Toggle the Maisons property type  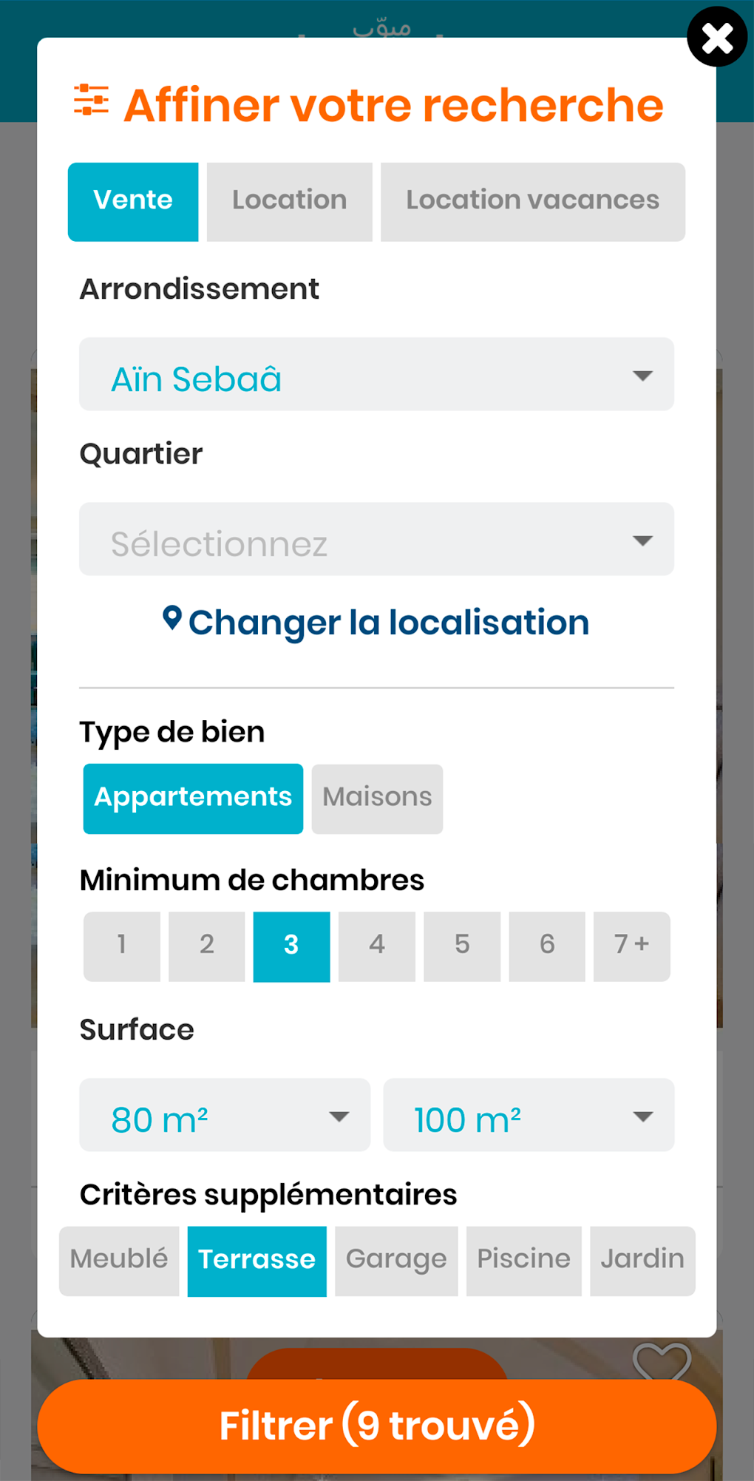pos(377,799)
